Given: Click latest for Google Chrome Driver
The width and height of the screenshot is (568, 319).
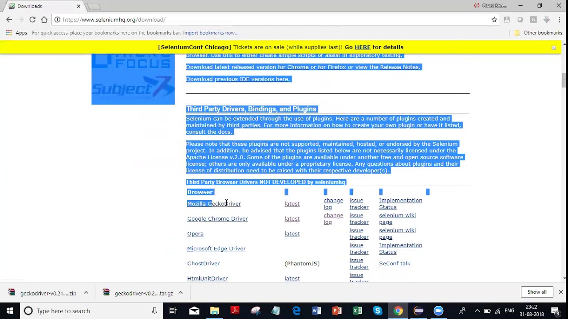Looking at the screenshot, I should [292, 219].
